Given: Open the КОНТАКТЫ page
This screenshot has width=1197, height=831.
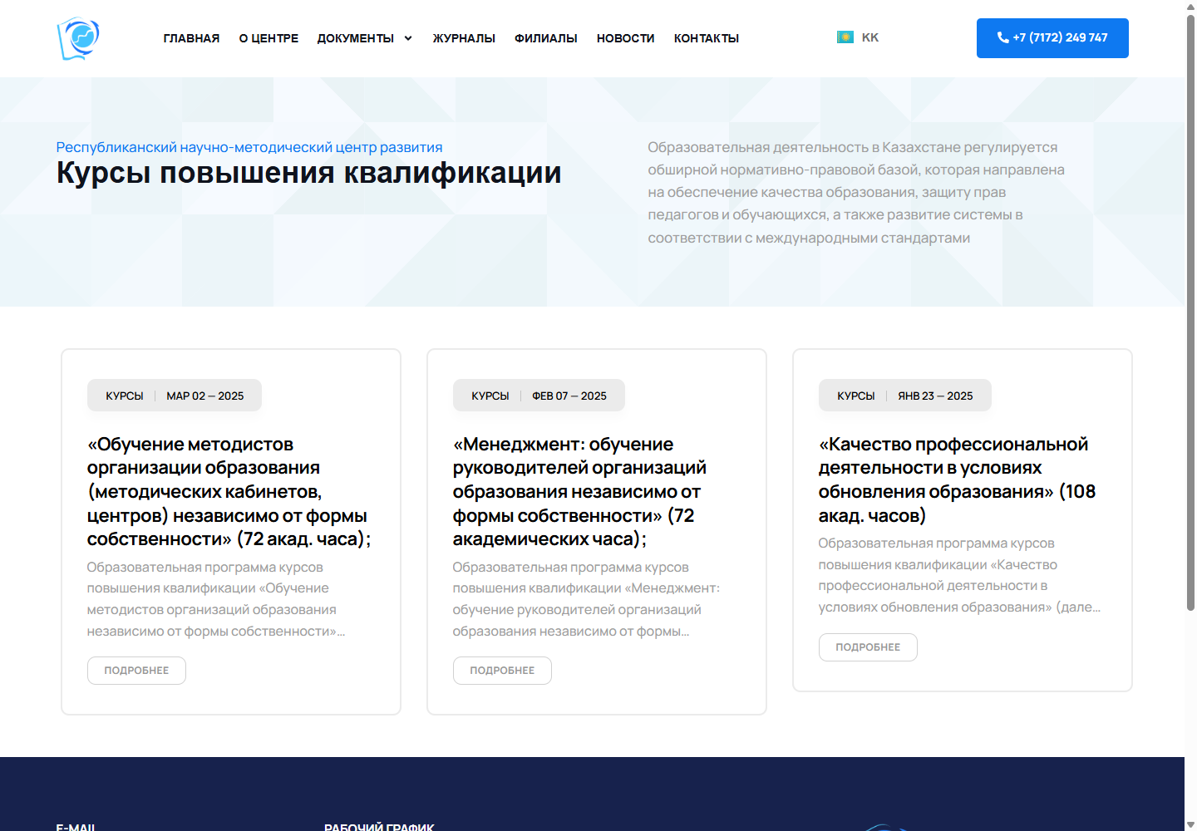Looking at the screenshot, I should tap(707, 38).
